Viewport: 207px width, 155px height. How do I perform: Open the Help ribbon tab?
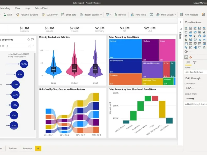(x=27, y=8)
